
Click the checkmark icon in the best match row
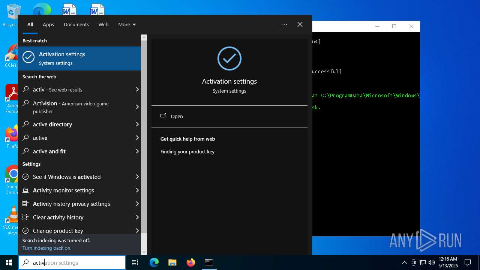point(28,57)
